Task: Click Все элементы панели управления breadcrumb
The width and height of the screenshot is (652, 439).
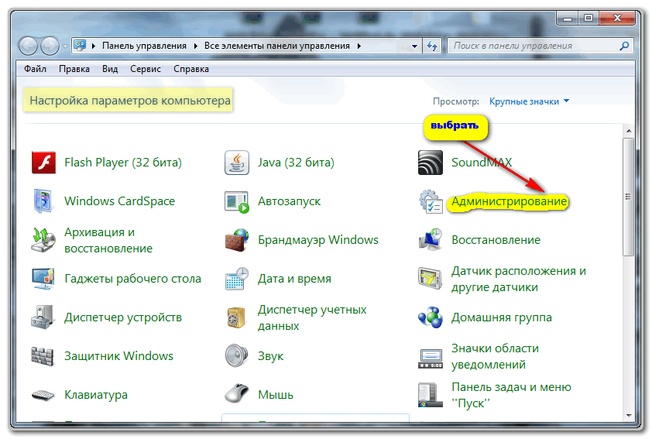Action: tap(277, 46)
